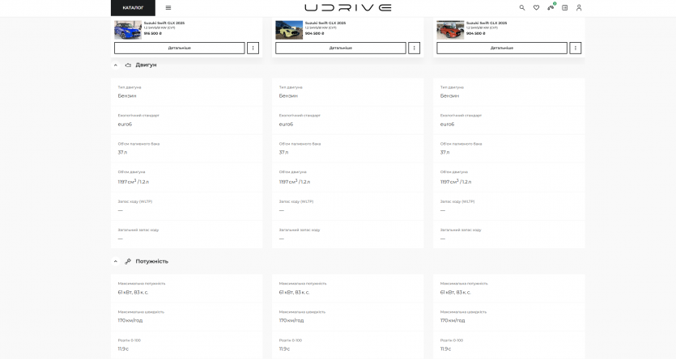Click the Двигун section heading

(x=146, y=65)
